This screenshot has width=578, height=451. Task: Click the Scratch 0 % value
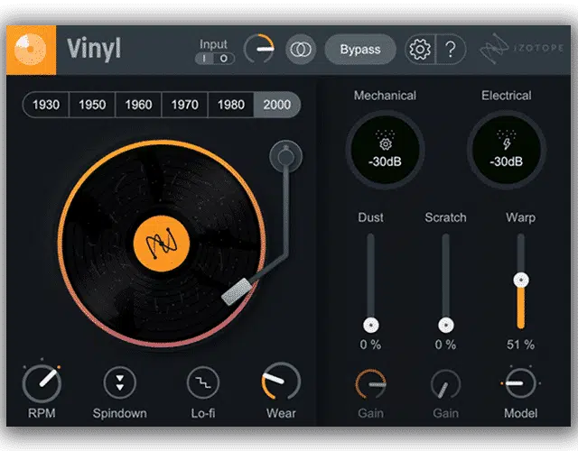445,345
